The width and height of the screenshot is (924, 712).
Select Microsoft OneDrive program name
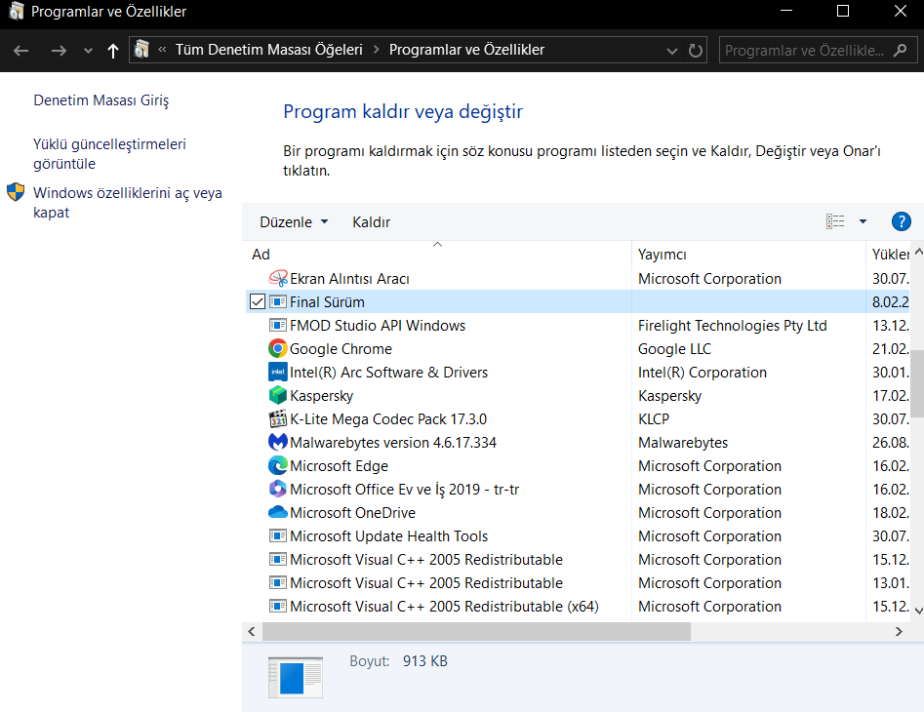point(352,512)
